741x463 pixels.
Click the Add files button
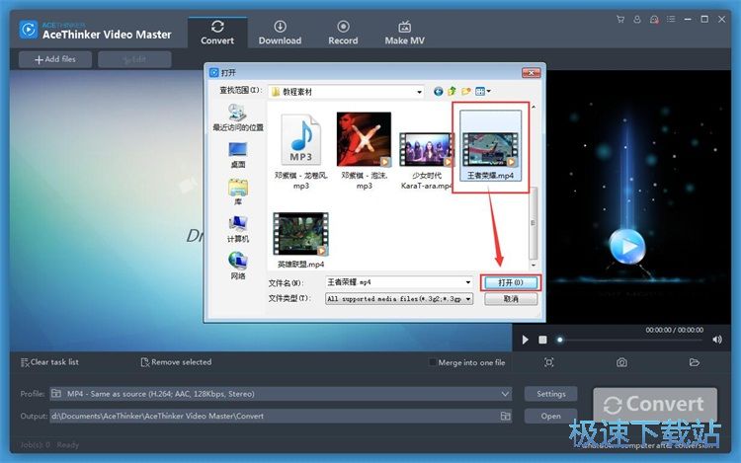coord(55,59)
